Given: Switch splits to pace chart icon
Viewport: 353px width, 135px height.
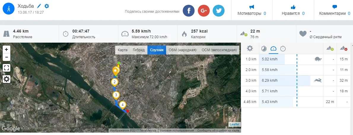Looking at the screenshot, I should click(264, 48).
